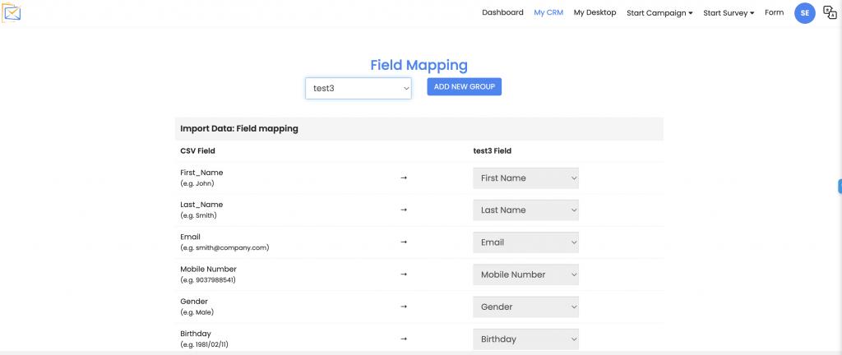Image resolution: width=842 pixels, height=355 pixels.
Task: Click the envelope logo icon
Action: point(12,13)
